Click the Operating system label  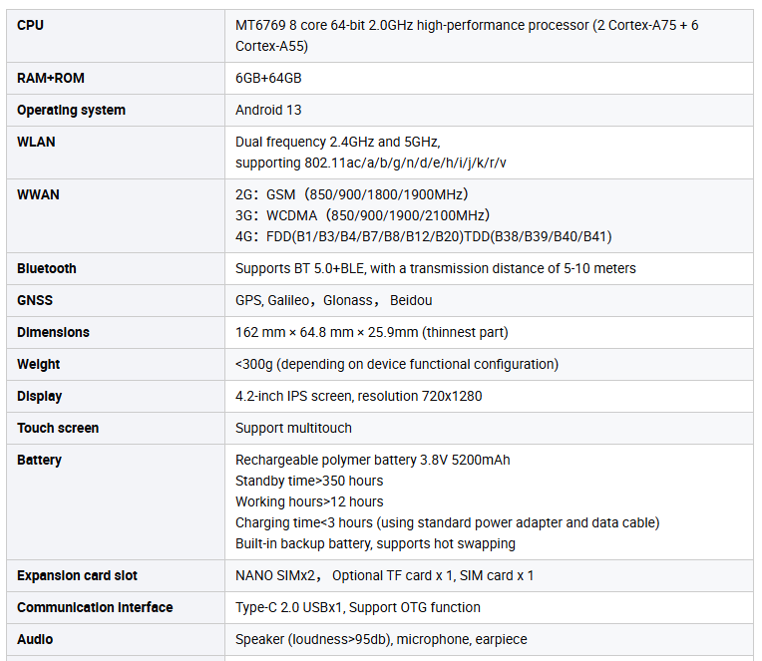[x=71, y=111]
